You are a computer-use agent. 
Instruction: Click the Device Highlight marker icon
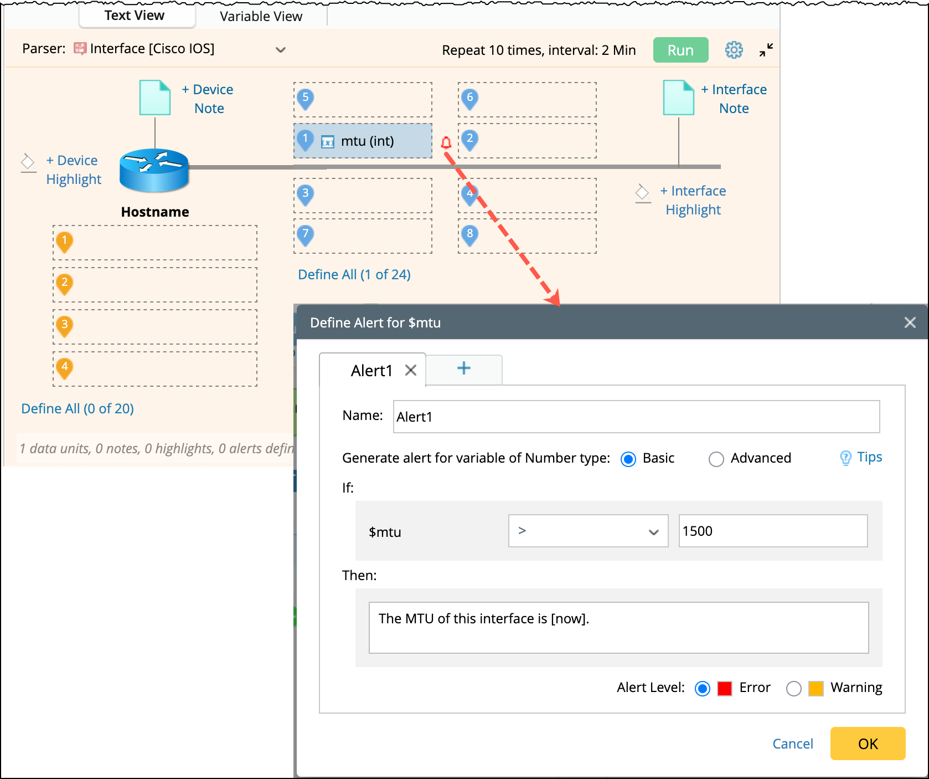[28, 163]
